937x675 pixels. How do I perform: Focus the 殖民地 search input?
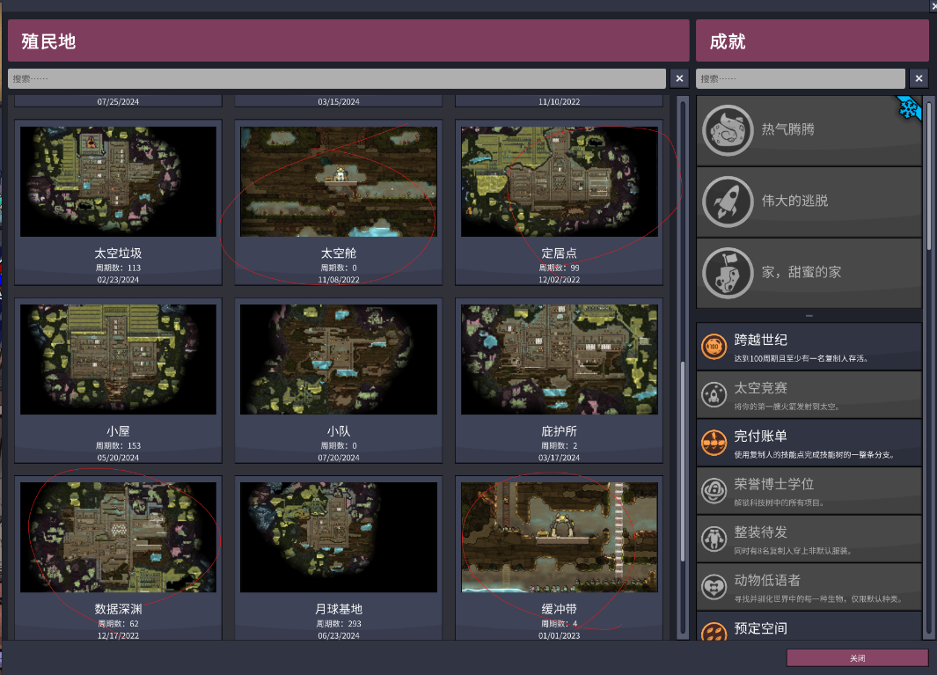[337, 78]
